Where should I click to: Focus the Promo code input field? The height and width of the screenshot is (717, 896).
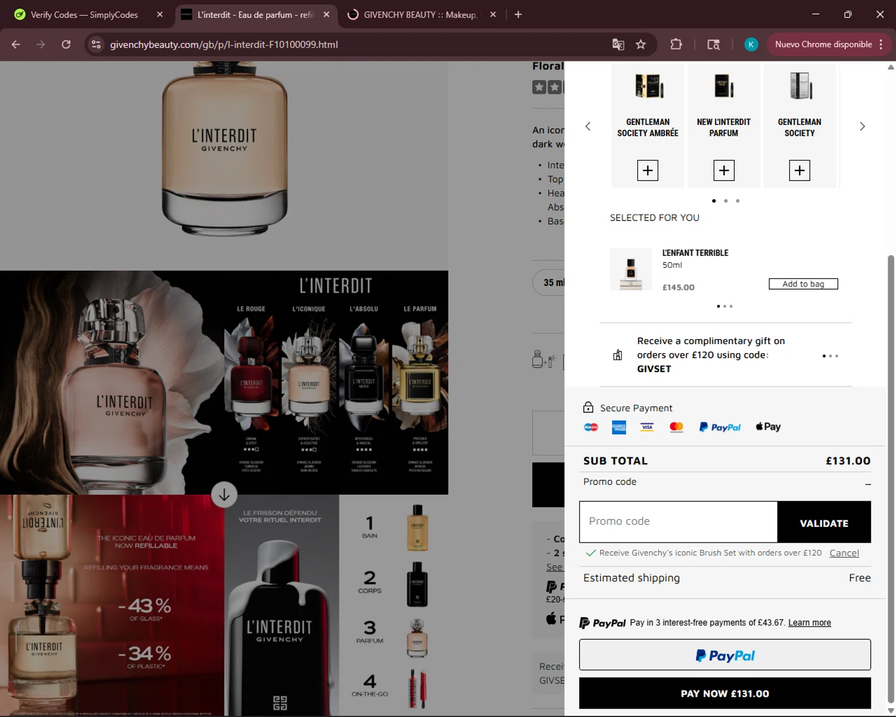(678, 522)
